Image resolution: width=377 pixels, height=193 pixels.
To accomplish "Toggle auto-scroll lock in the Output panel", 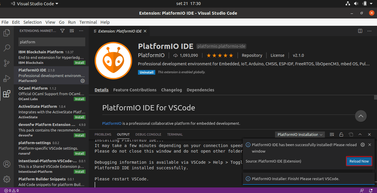I will click(x=341, y=134).
